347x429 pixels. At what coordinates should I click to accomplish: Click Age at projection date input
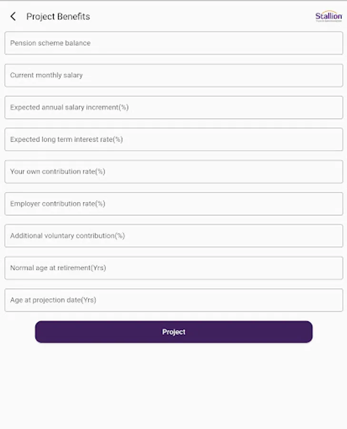pos(174,300)
